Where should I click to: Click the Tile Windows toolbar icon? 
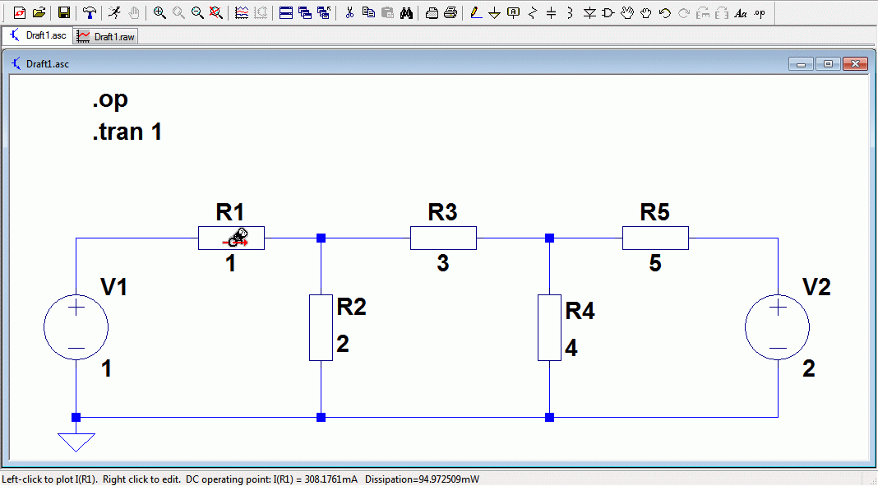(x=286, y=12)
